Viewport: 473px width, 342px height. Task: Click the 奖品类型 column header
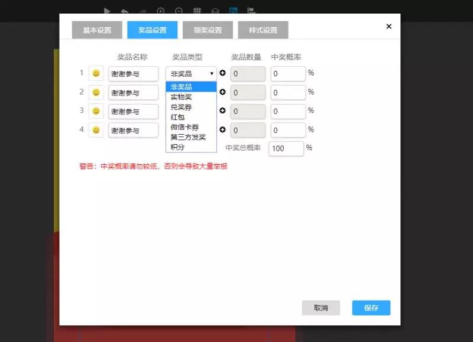tap(187, 57)
